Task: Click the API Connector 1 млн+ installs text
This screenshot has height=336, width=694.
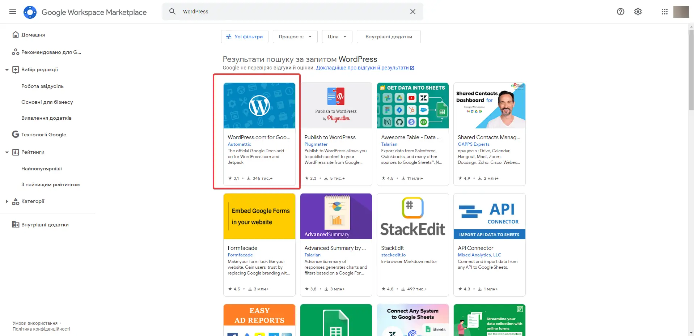Action: [491, 289]
